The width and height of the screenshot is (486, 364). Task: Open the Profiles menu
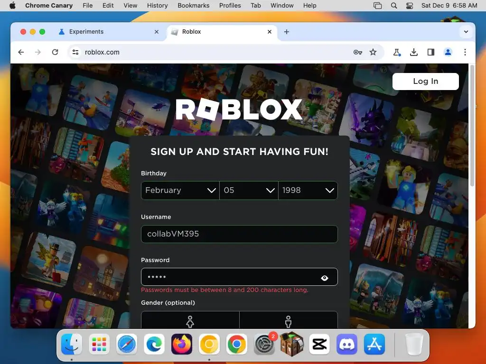click(230, 5)
